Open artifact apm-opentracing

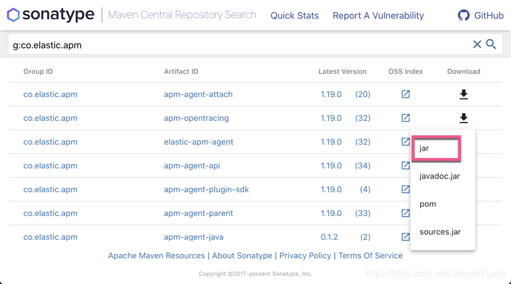click(196, 118)
